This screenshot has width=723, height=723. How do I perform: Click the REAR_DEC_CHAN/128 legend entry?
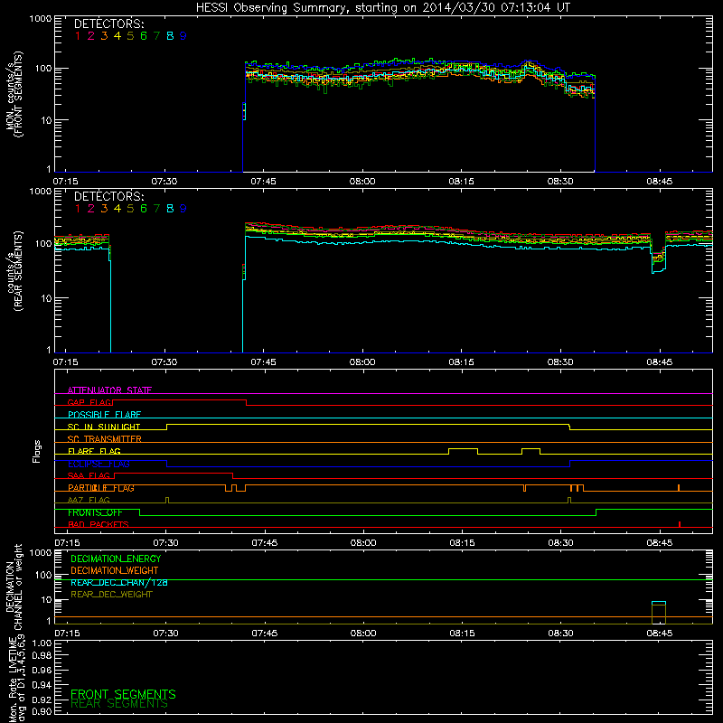[x=119, y=583]
